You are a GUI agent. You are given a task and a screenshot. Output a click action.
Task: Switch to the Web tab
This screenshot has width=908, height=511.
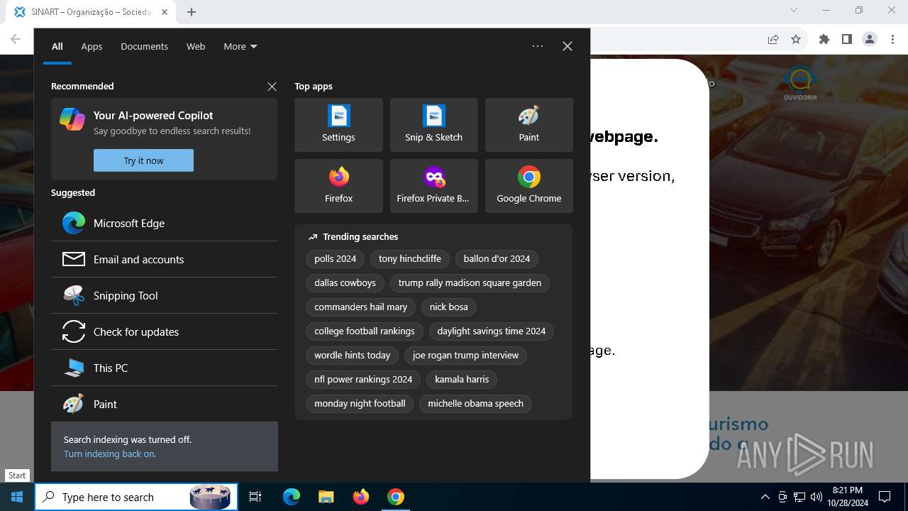(x=196, y=46)
